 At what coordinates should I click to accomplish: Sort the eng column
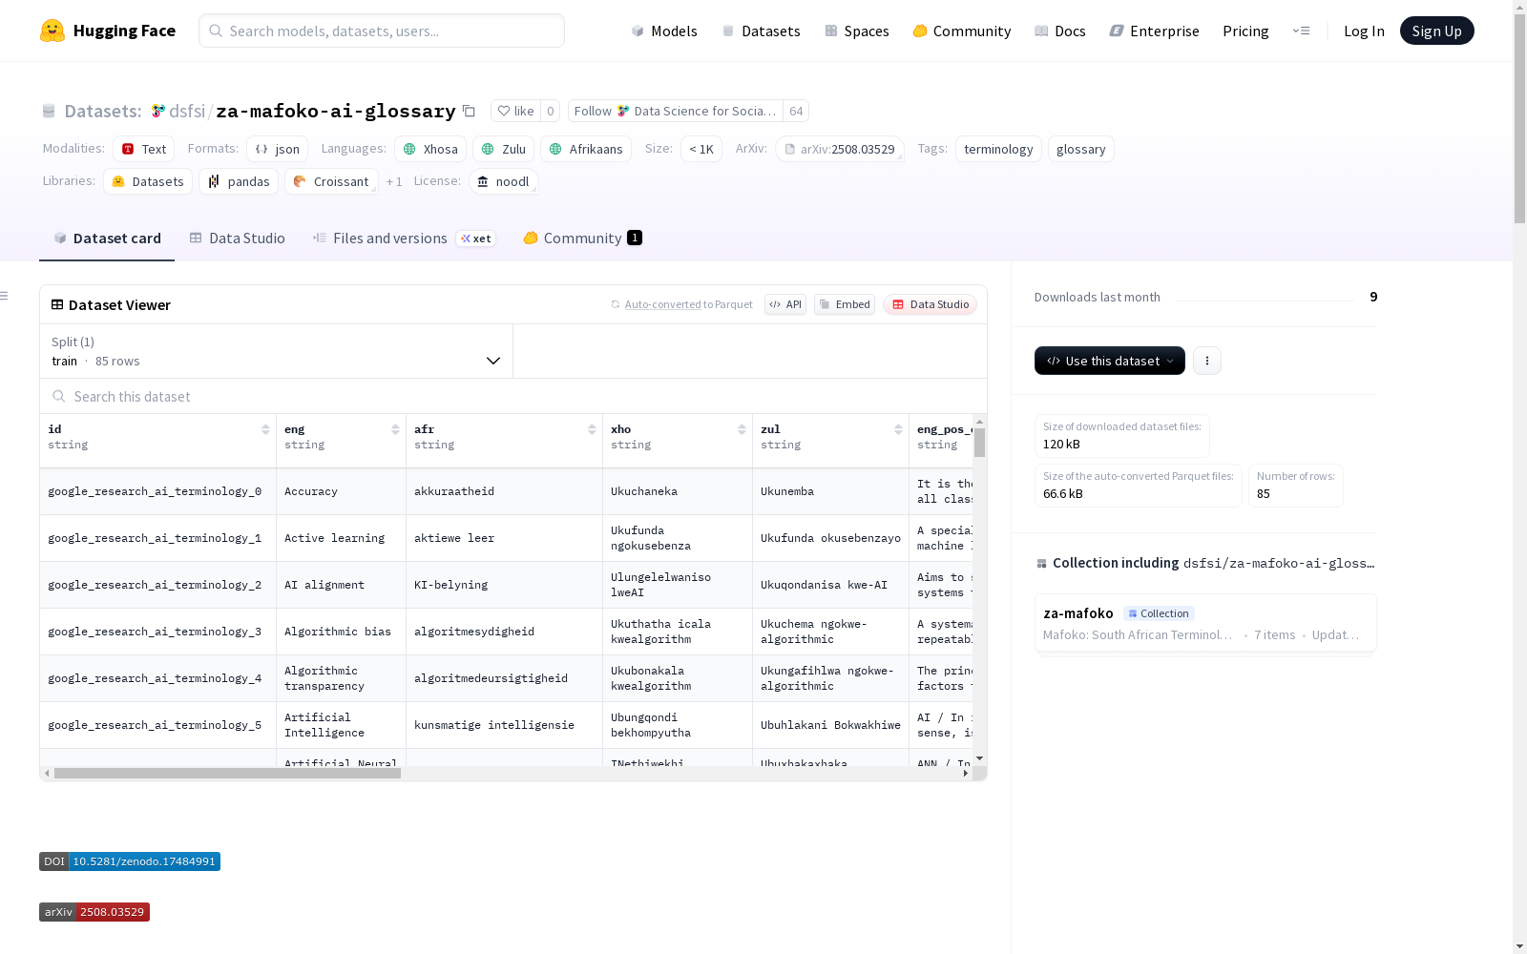[395, 429]
